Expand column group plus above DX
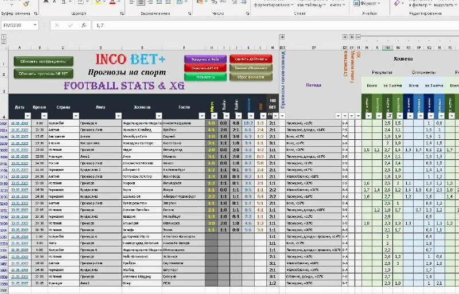Screen dimensions: 459x294 point(282,37)
